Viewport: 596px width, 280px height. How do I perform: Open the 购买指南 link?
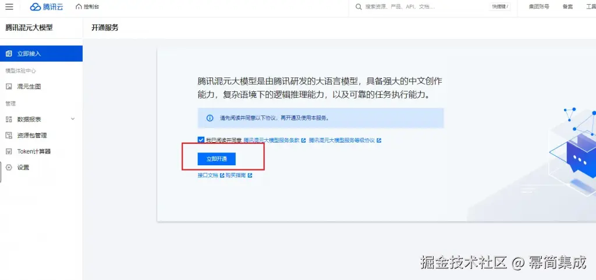pos(236,175)
